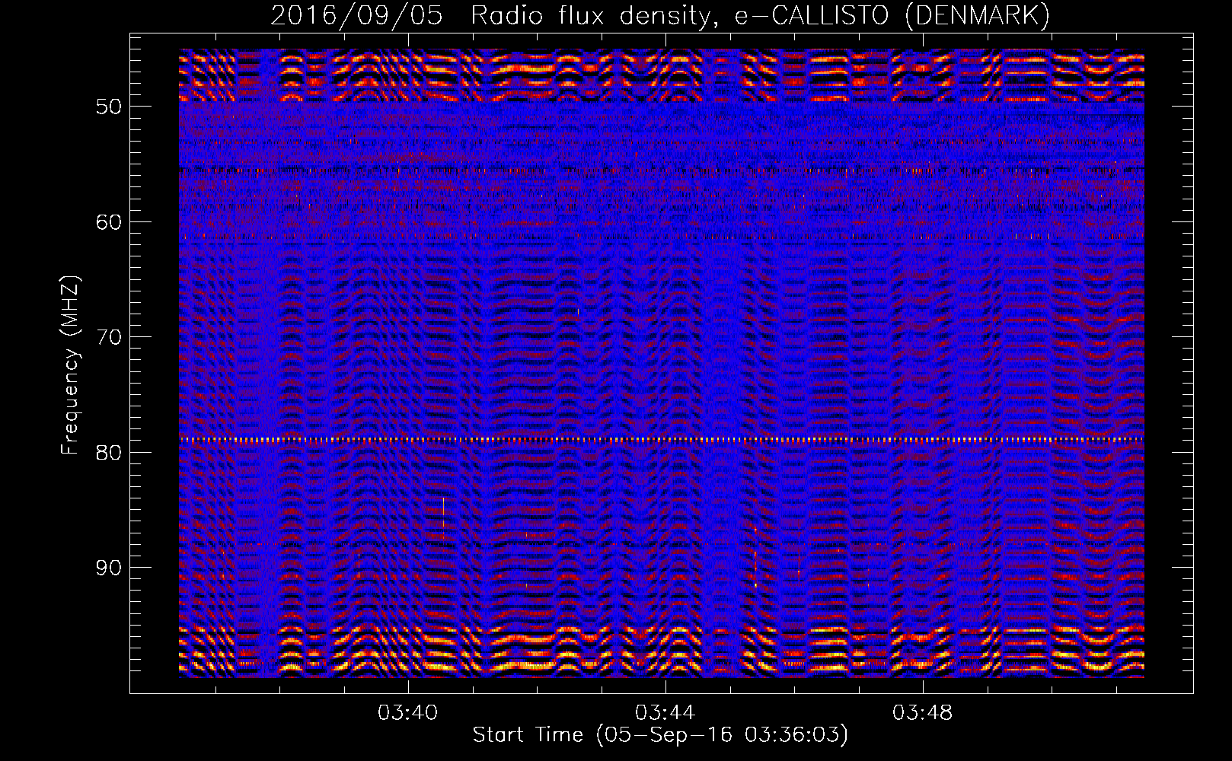Click the plot title with the date 2016/09/05
1232x761 pixels.
click(660, 15)
